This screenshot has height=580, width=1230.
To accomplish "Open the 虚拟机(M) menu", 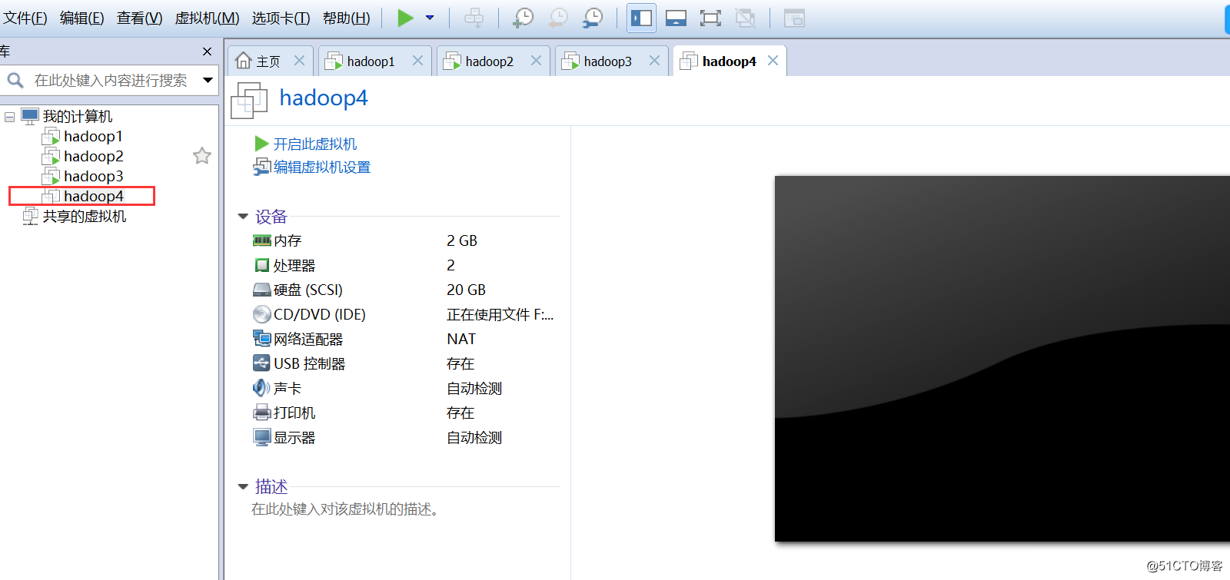I will click(207, 18).
